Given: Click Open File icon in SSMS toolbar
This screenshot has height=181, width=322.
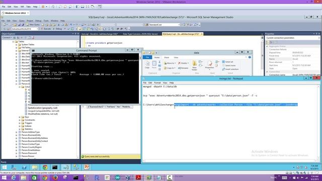Looking at the screenshot, I should pyautogui.click(x=15, y=25).
